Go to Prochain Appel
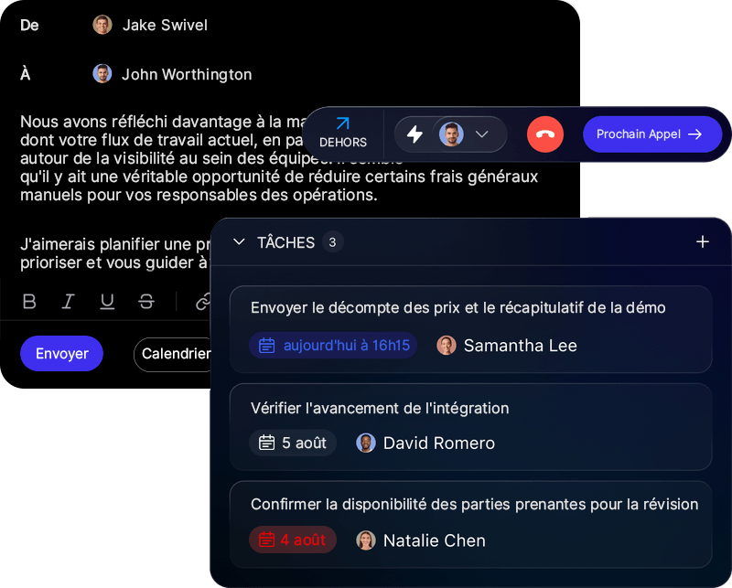 (652, 134)
